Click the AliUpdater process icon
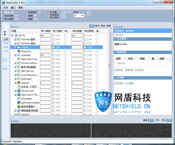The image size is (175, 145). tap(19, 99)
